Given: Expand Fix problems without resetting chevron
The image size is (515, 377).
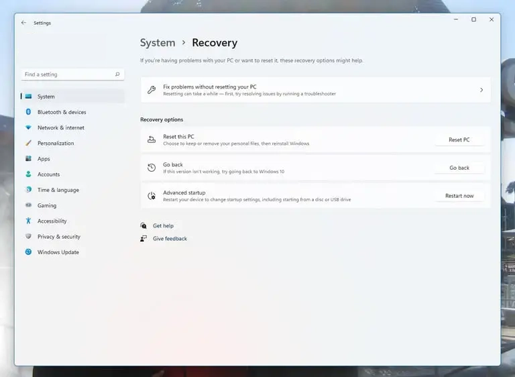Looking at the screenshot, I should pos(481,90).
